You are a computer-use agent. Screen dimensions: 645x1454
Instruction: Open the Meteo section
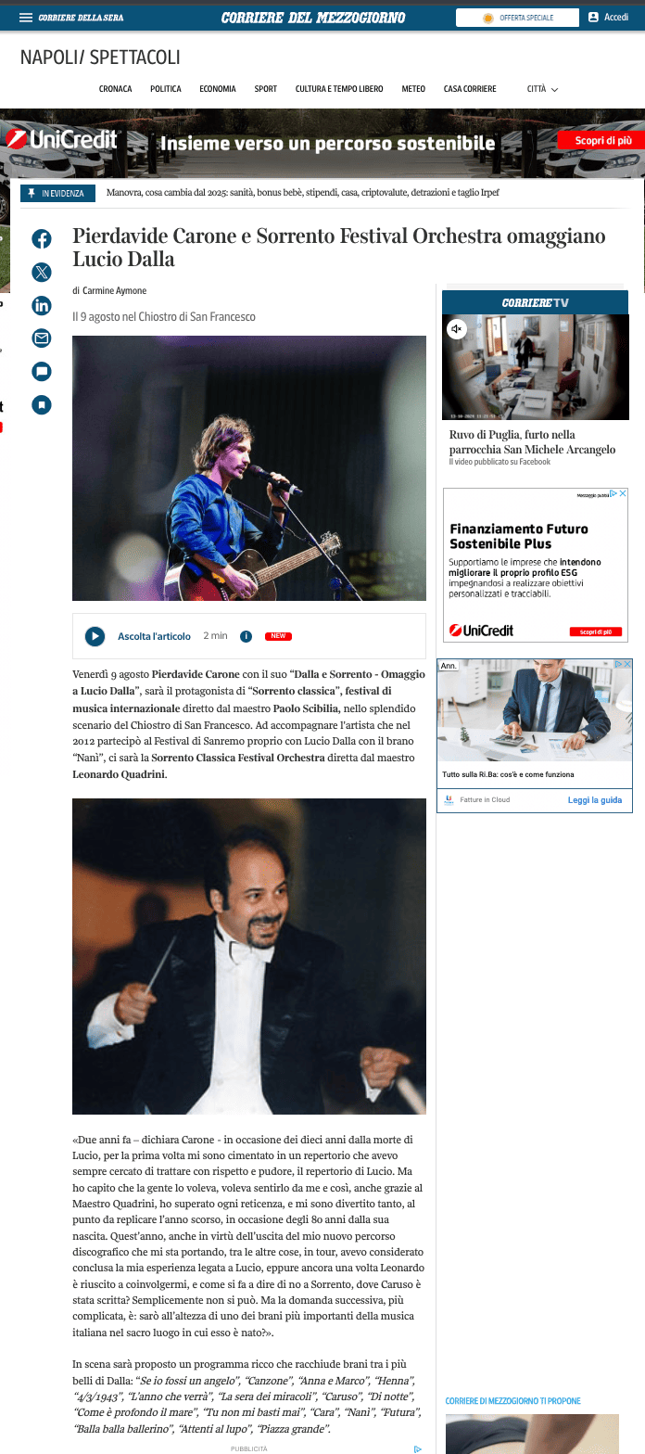413,89
